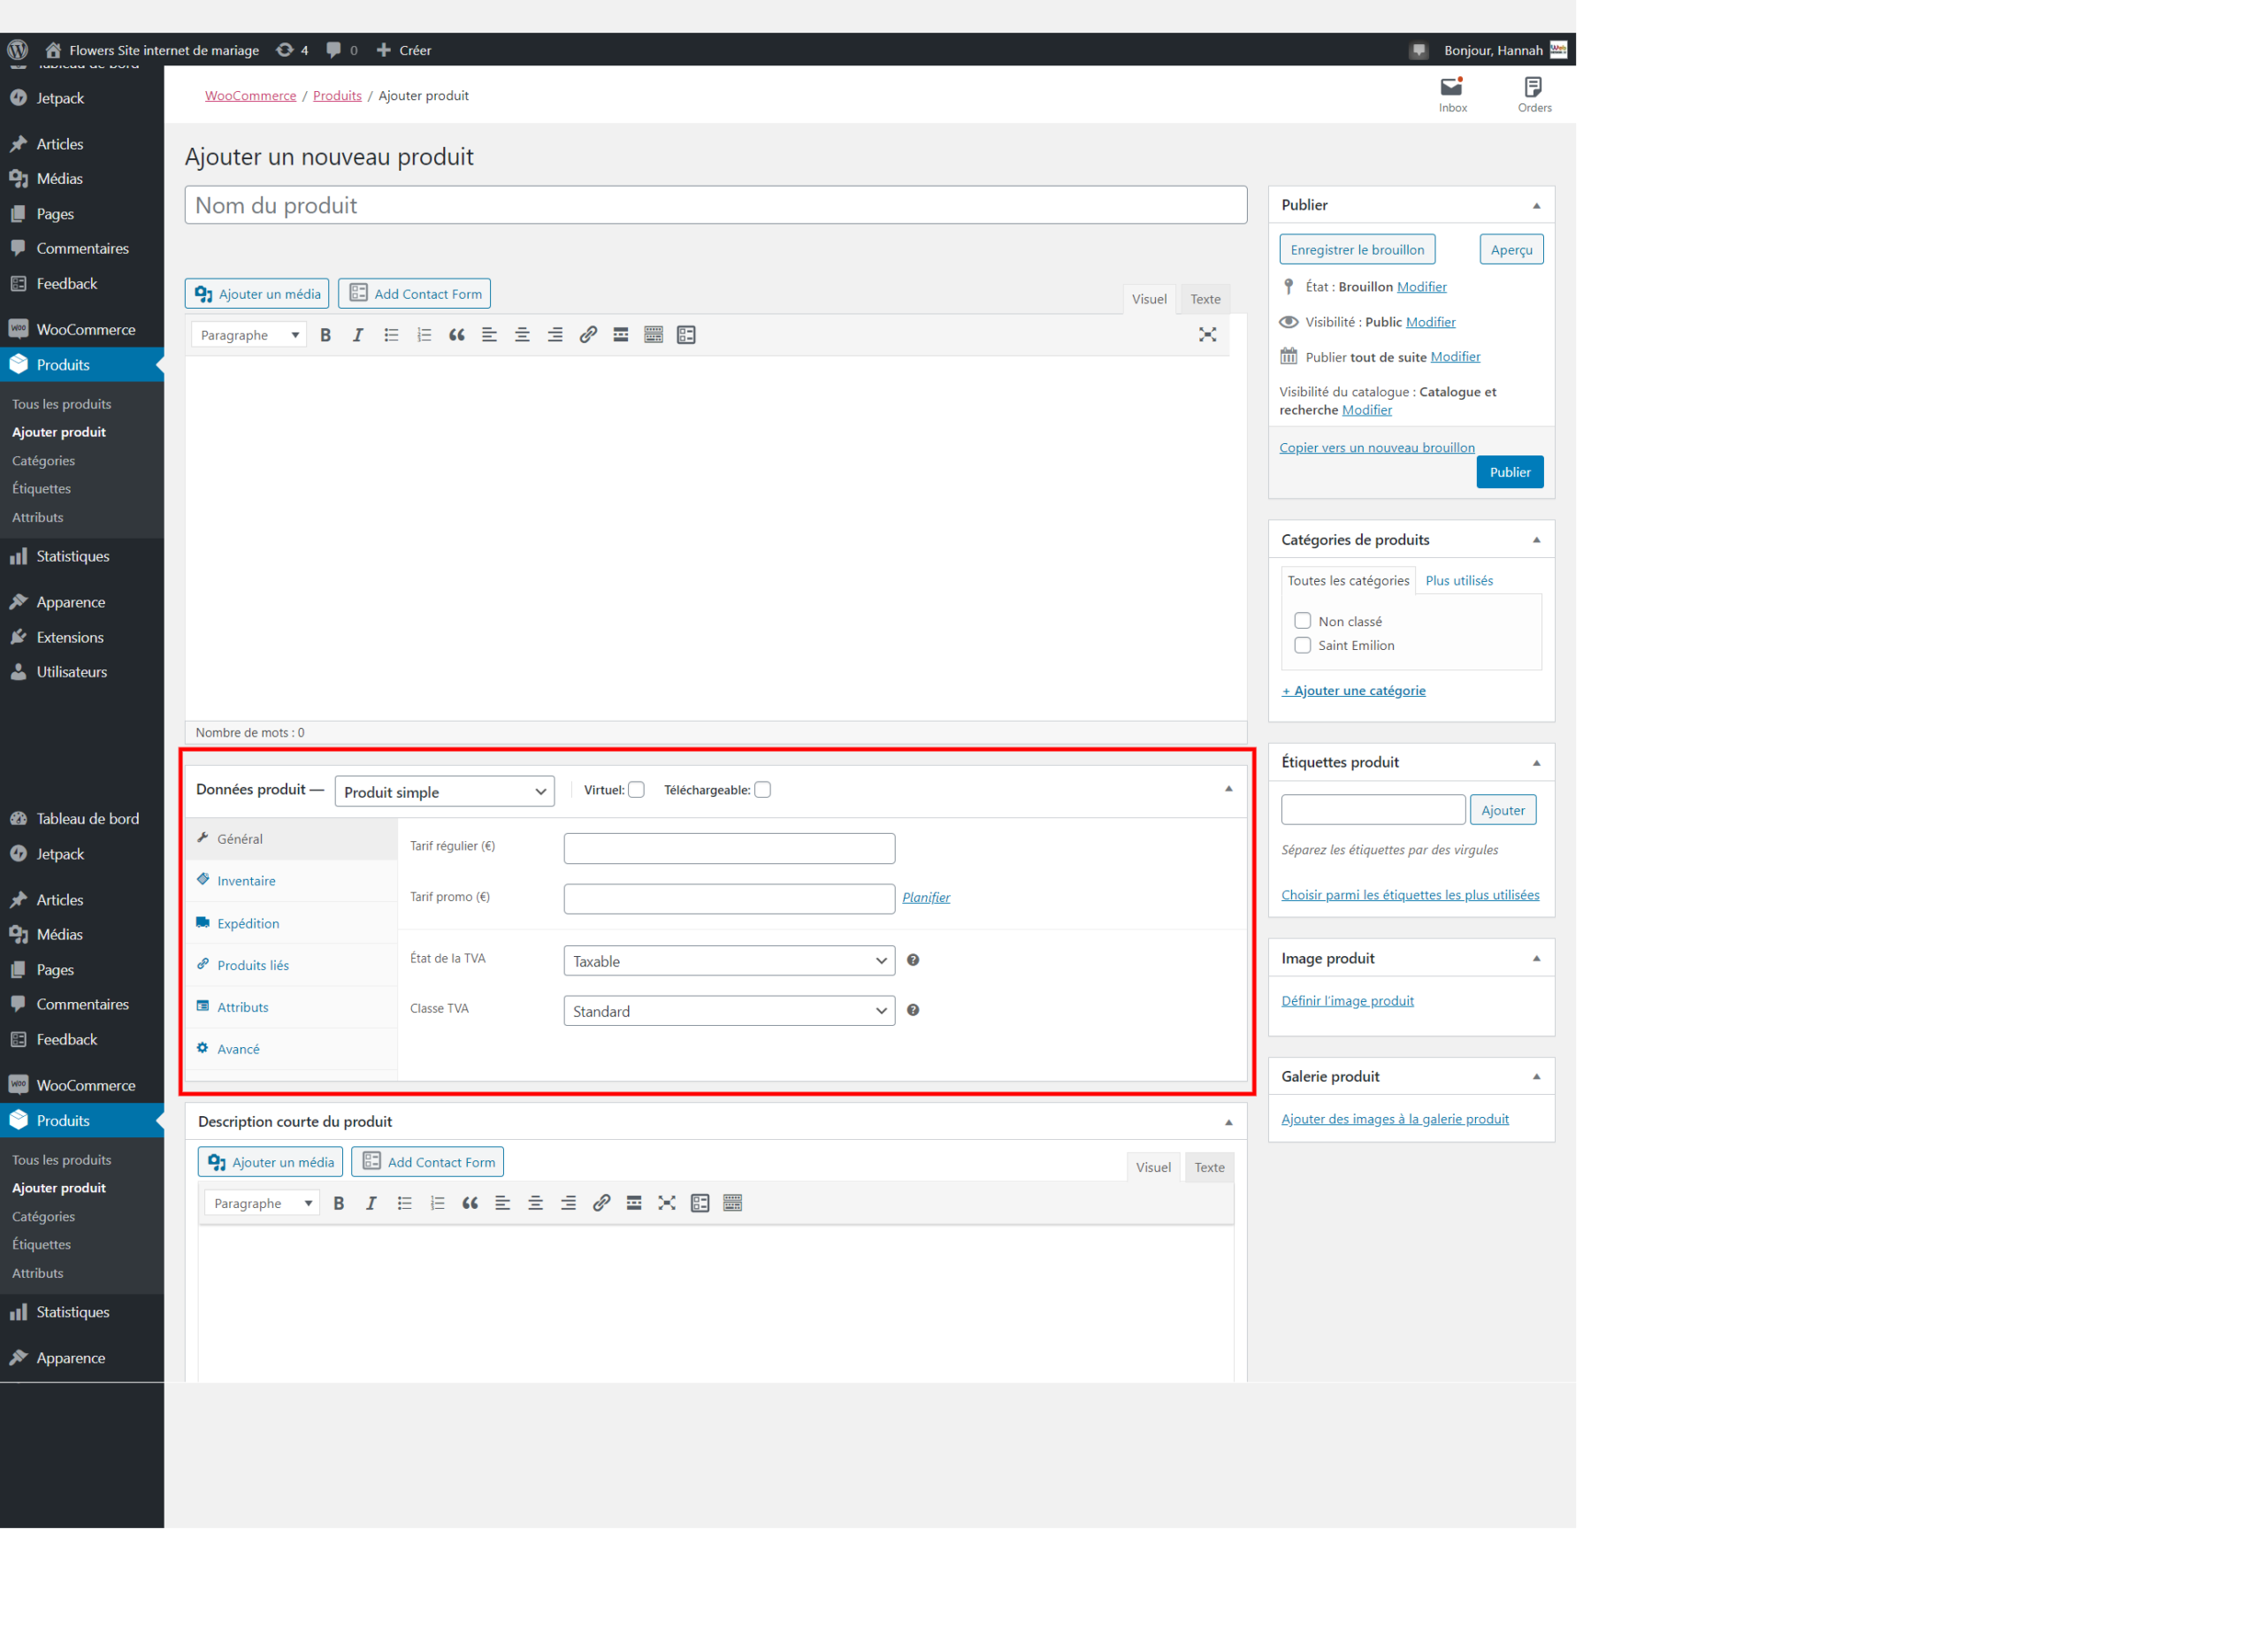The image size is (2264, 1652).
Task: Insert link in the main product editor
Action: point(588,335)
